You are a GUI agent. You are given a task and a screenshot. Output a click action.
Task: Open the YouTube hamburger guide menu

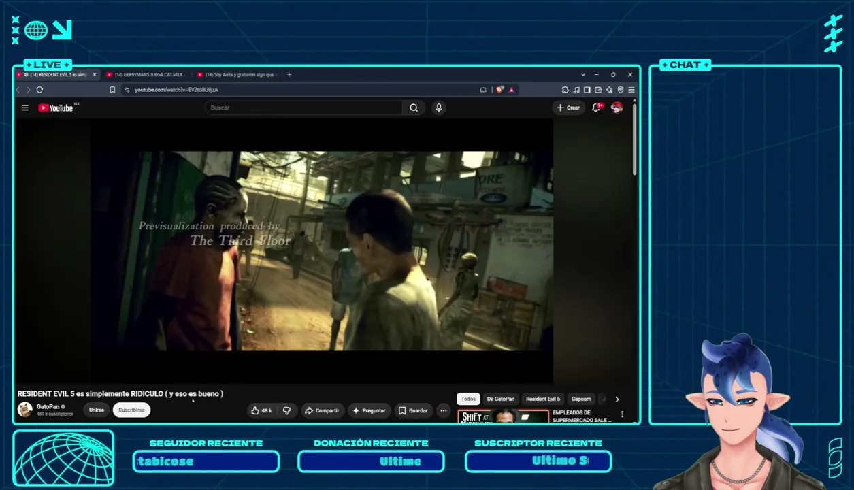[24, 108]
